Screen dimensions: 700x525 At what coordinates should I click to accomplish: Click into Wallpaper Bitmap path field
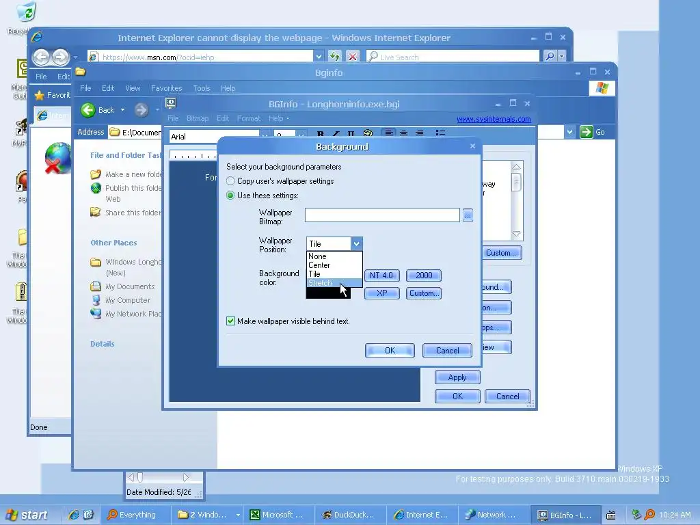(x=382, y=215)
